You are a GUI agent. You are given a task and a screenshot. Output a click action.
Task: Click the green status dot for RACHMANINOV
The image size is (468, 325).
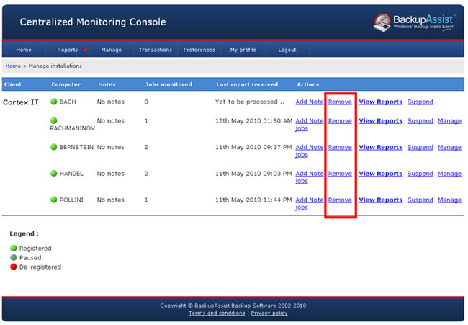pyautogui.click(x=54, y=120)
